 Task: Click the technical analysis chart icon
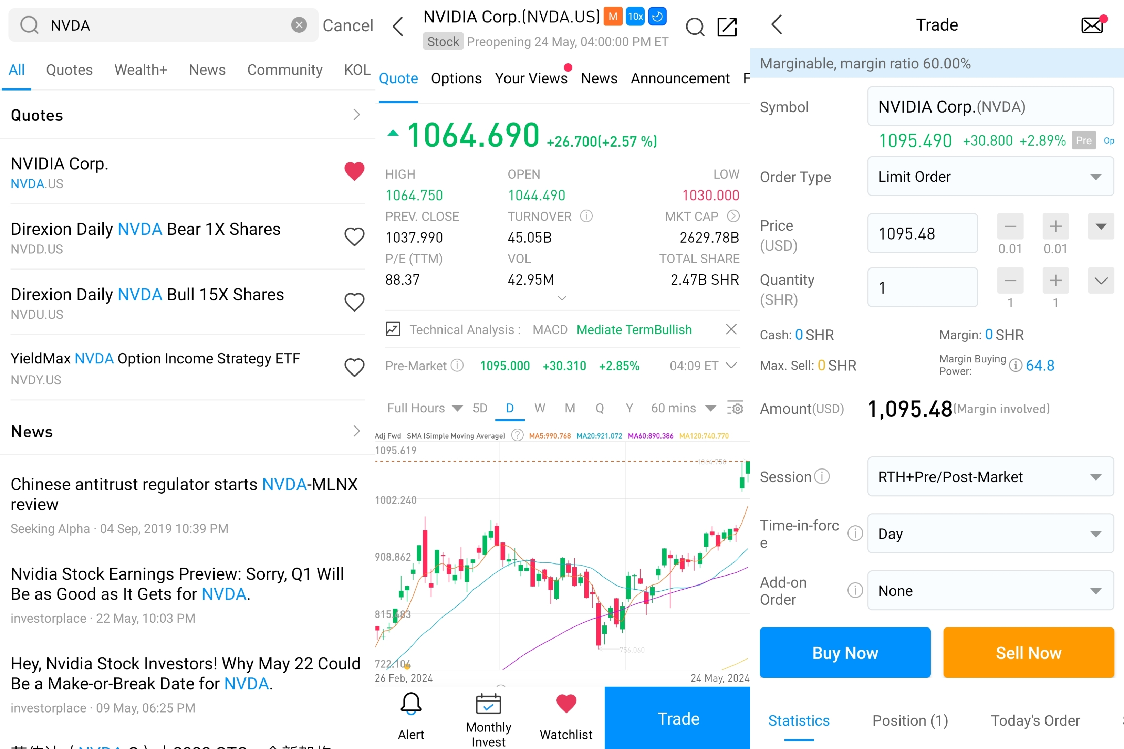pos(393,329)
